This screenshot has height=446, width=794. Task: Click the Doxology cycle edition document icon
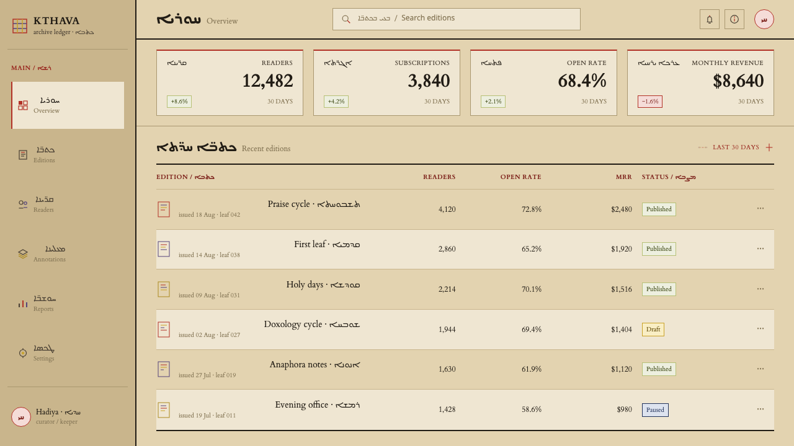pos(164,330)
